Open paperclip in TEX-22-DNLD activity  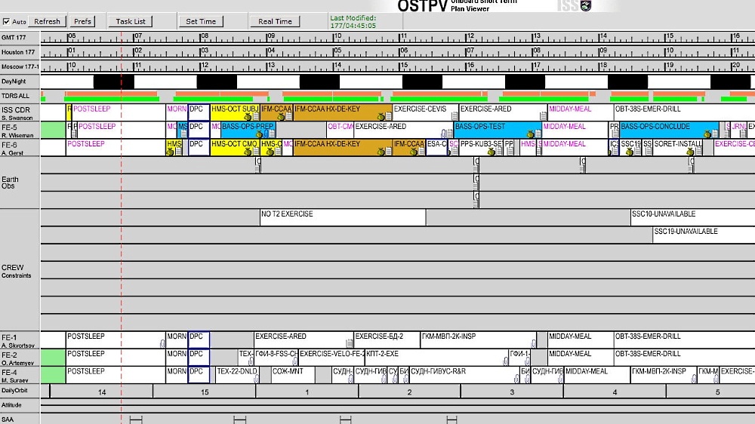pyautogui.click(x=256, y=379)
